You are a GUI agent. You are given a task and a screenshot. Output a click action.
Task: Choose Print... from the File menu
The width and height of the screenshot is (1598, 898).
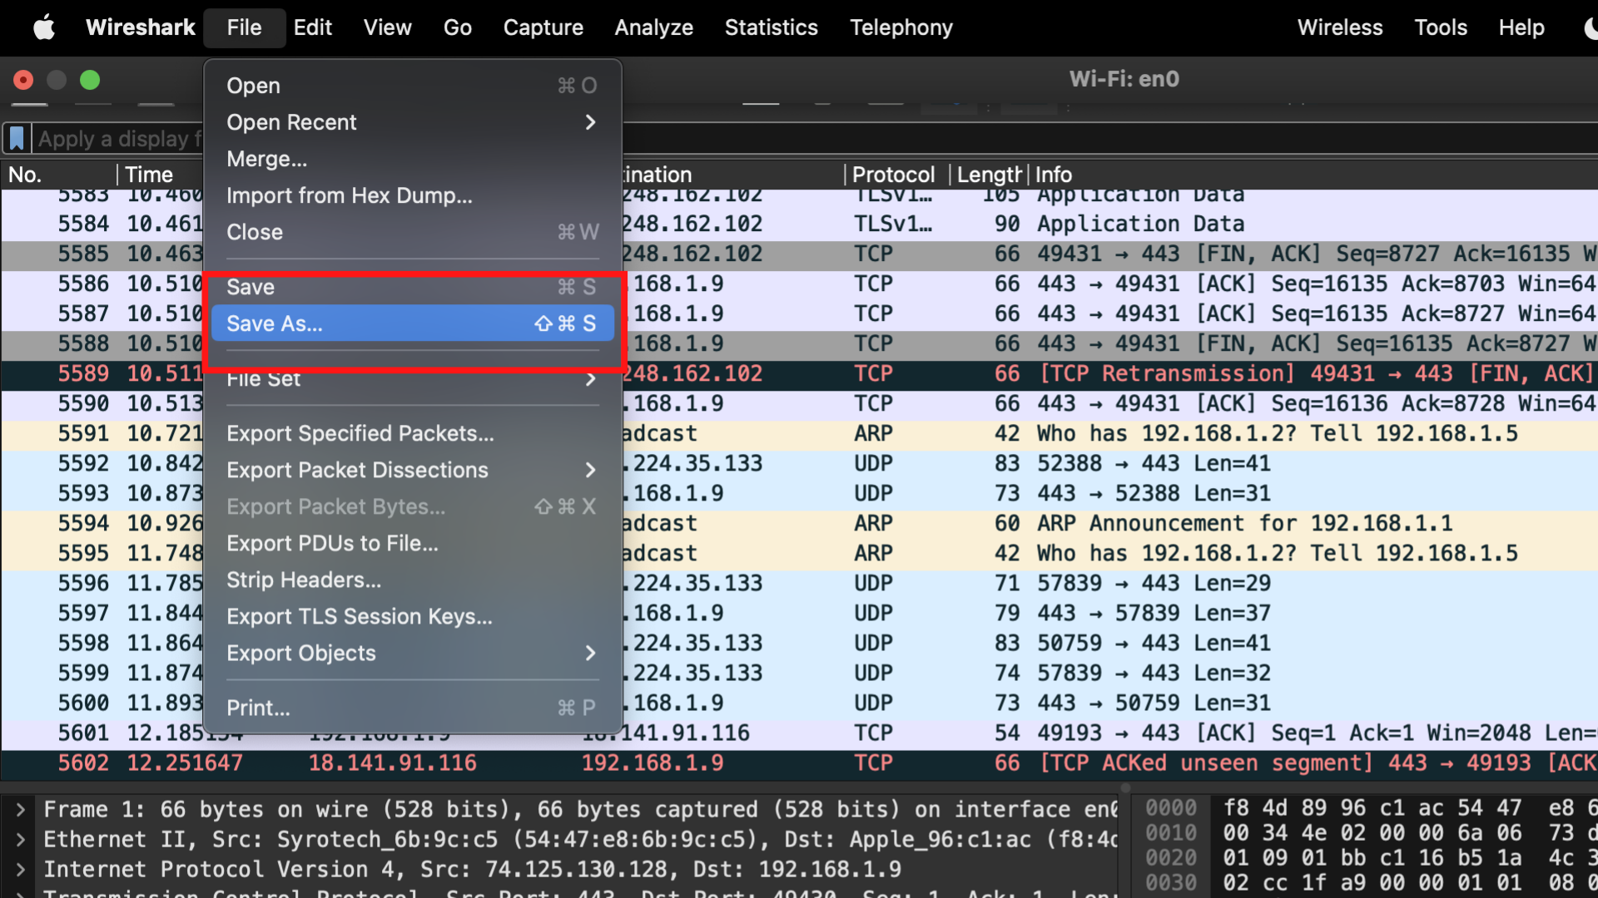412,708
